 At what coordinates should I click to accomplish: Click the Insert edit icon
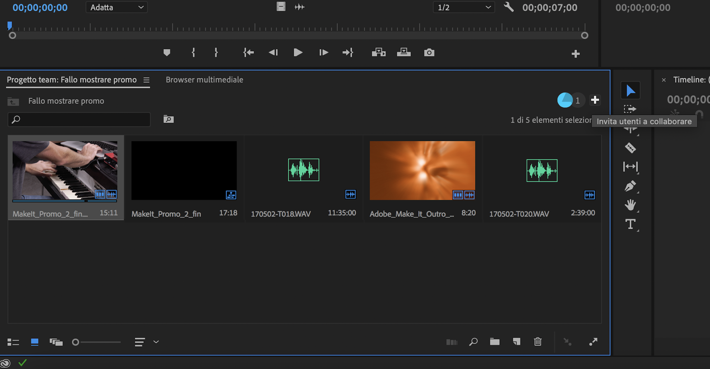[x=378, y=52]
